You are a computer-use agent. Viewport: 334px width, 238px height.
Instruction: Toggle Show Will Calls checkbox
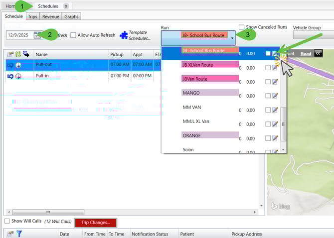(7, 221)
